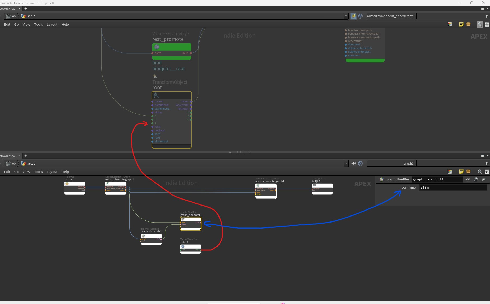The width and height of the screenshot is (490, 304).
Task: Click the graph::FindPort node type icon
Action: (382, 179)
